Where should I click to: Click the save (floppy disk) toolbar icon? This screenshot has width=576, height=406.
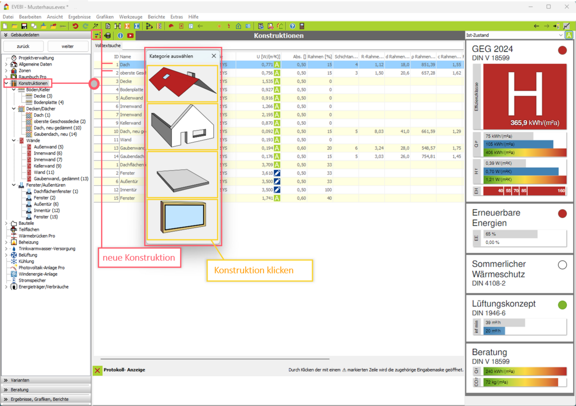tap(24, 26)
